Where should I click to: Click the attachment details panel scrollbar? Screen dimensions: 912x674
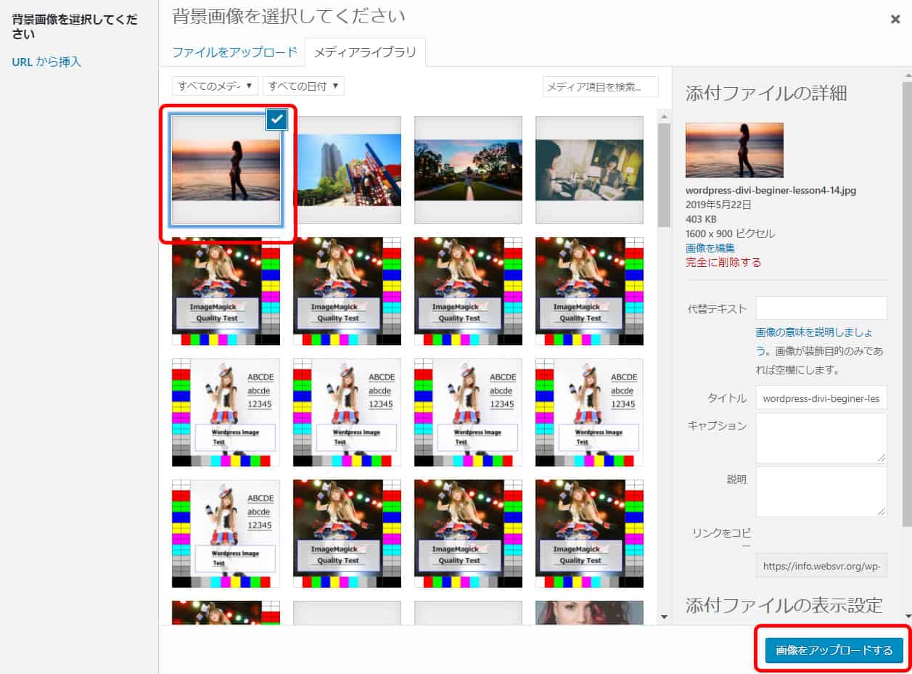907,305
